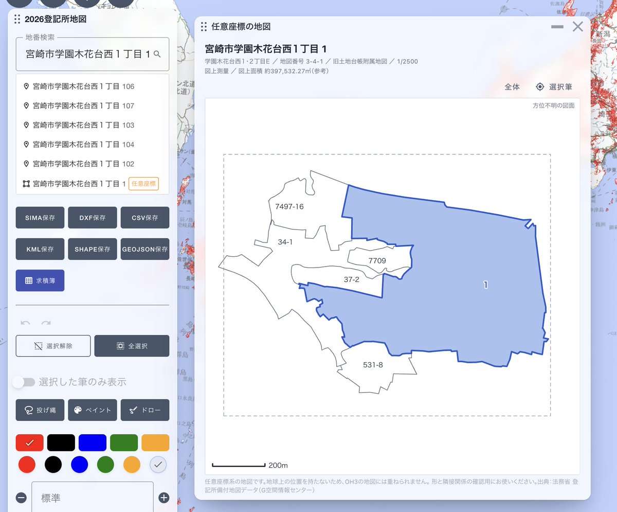The width and height of the screenshot is (617, 512).
Task: Minimize the 任意座標の地図 panel
Action: (557, 27)
